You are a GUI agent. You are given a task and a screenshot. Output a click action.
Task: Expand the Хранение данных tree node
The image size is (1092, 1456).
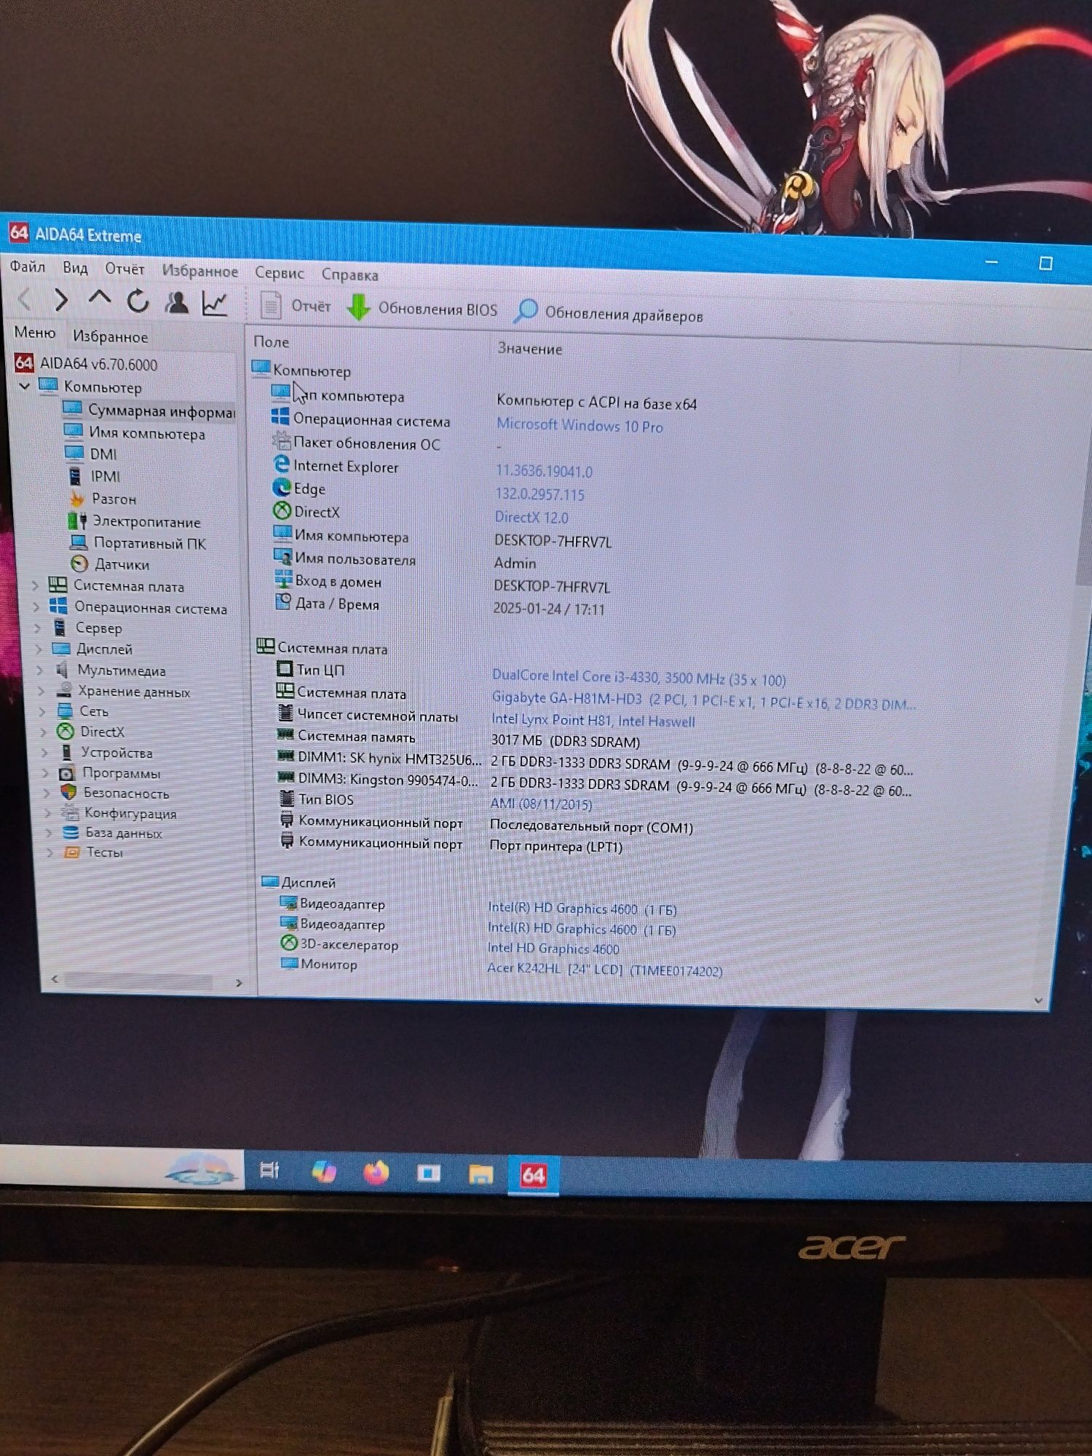pyautogui.click(x=41, y=690)
